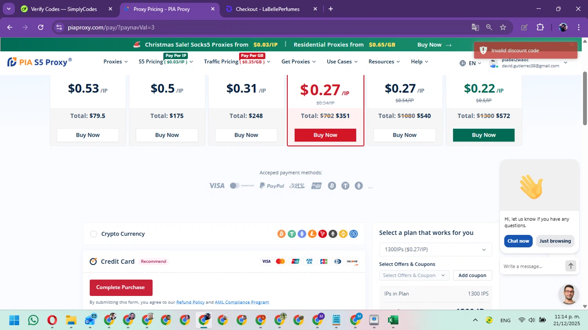This screenshot has height=330, width=588.
Task: Choose Just browsing in the chat widget
Action: [x=555, y=241]
